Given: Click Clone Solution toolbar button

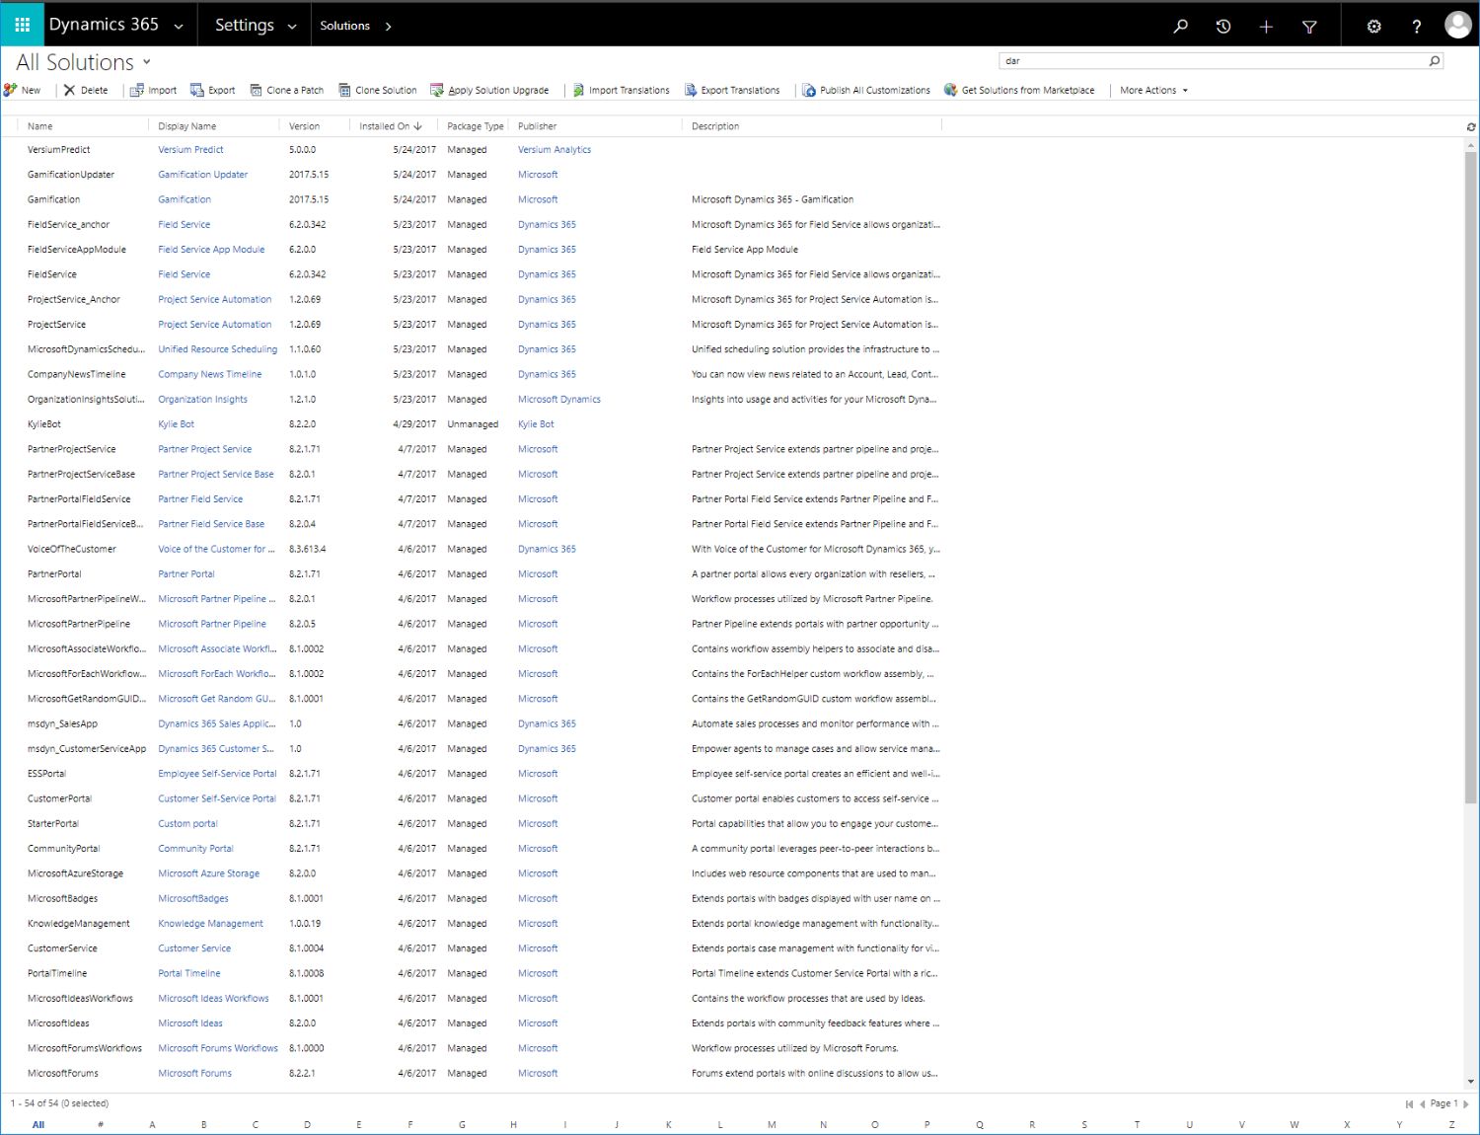Looking at the screenshot, I should [x=378, y=90].
